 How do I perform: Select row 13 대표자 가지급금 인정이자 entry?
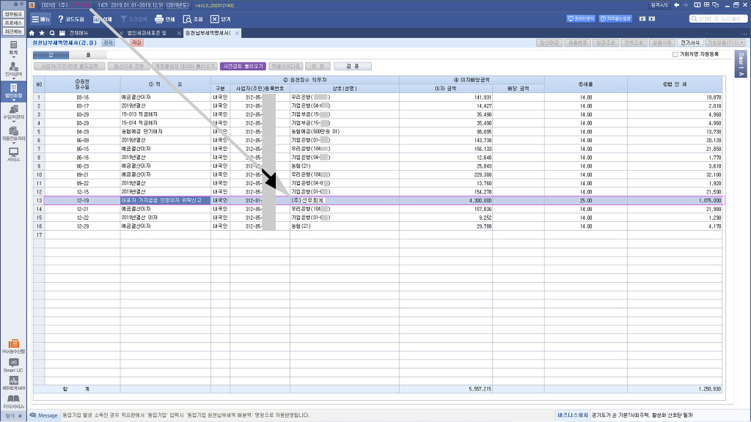165,200
